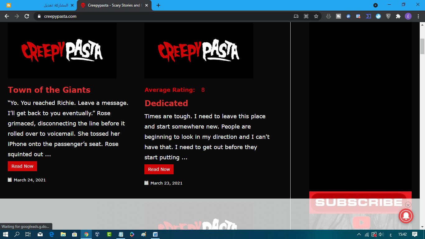Click the red notification bell button
Screen dimensions: 425x239
click(x=406, y=216)
